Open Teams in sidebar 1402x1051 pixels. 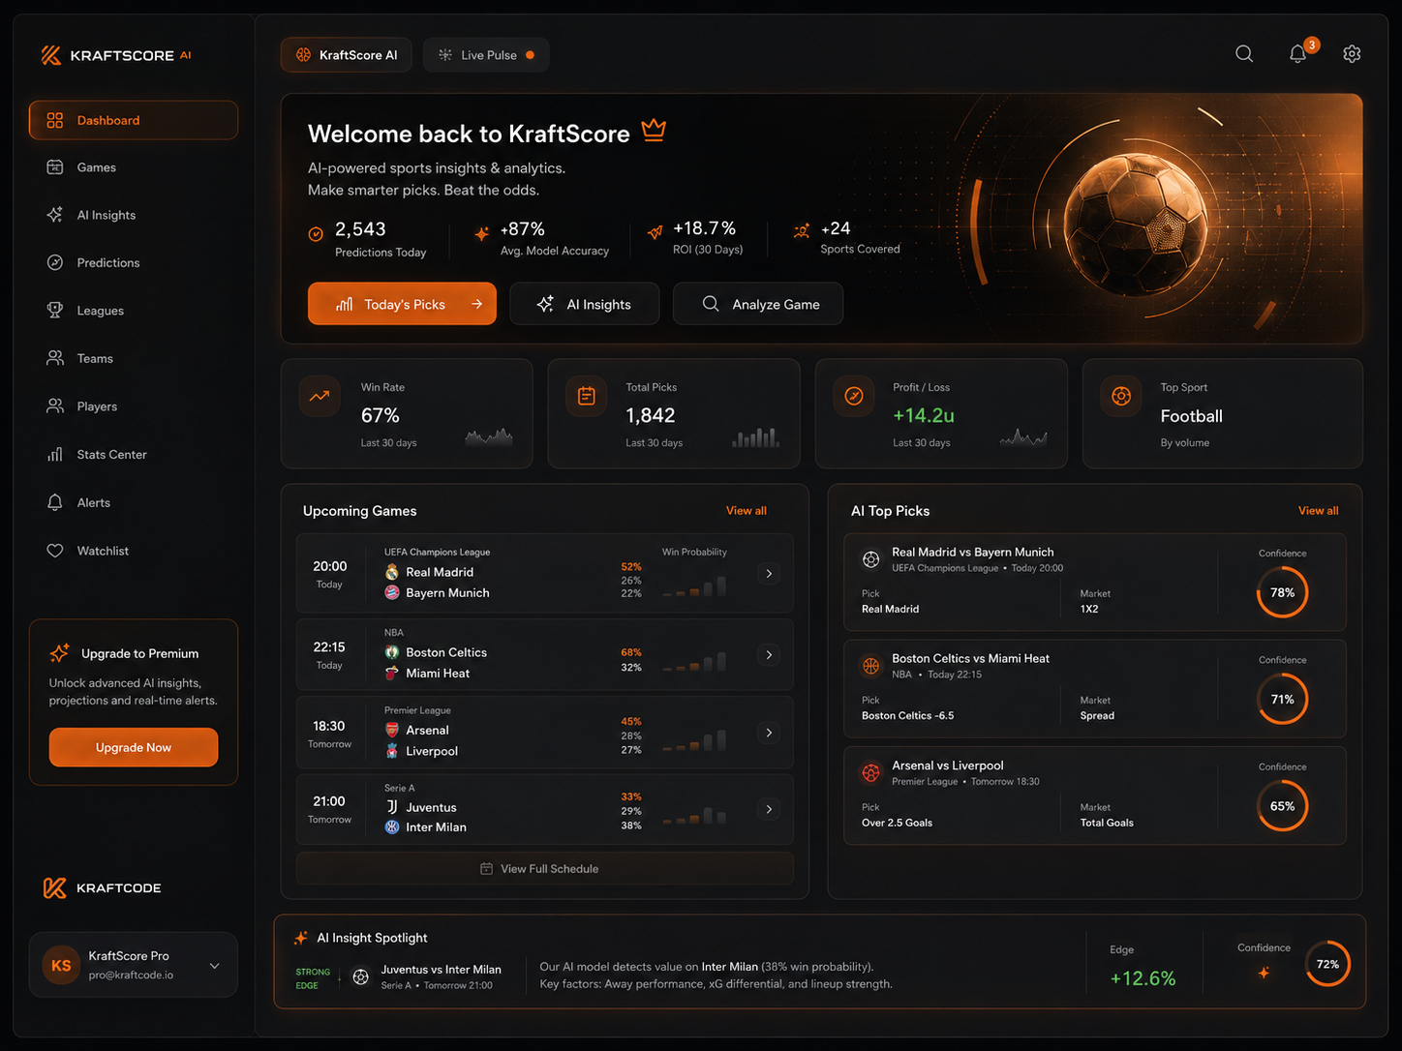134,358
